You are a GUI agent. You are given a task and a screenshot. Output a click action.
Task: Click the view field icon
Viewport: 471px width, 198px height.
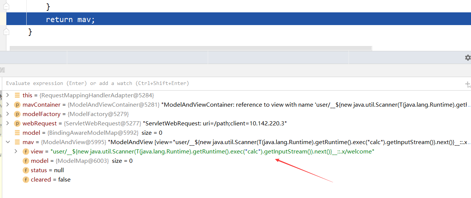pos(26,152)
